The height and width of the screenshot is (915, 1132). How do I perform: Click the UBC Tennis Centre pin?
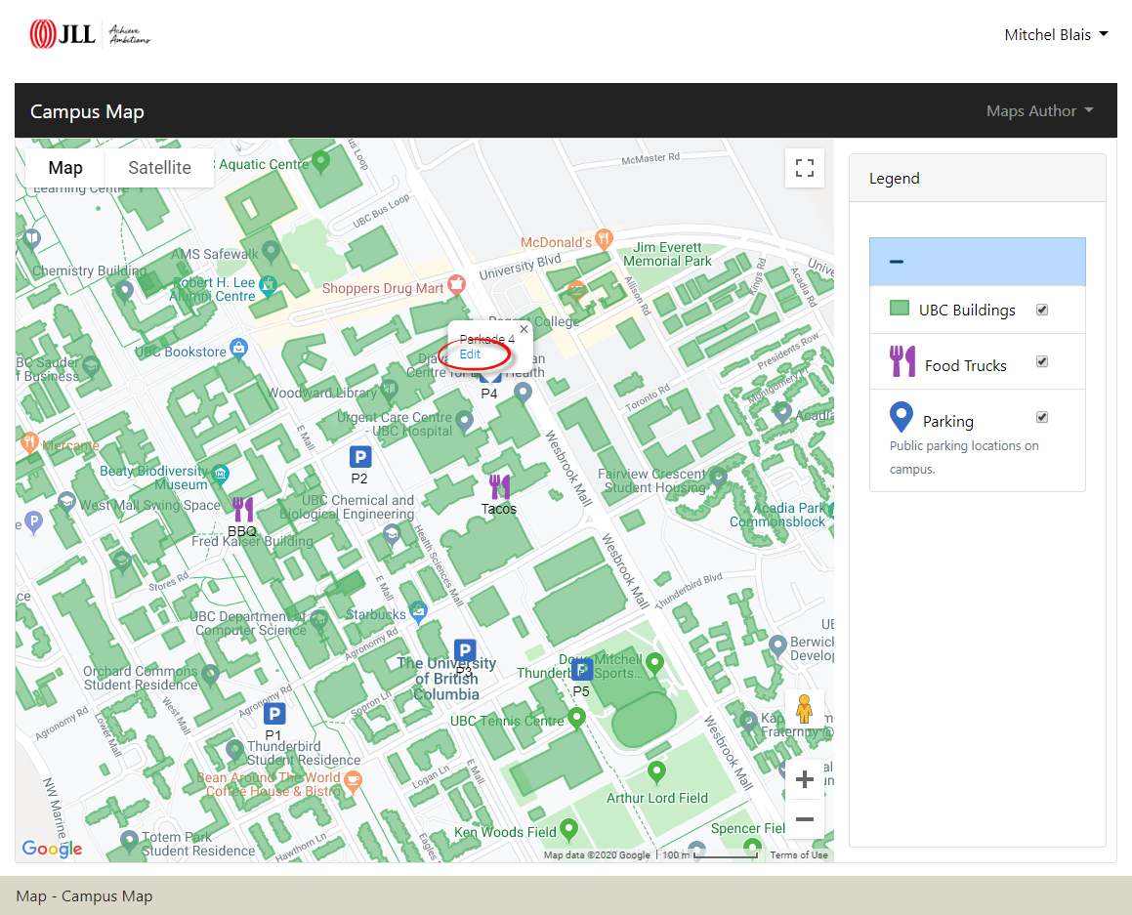pyautogui.click(x=576, y=717)
